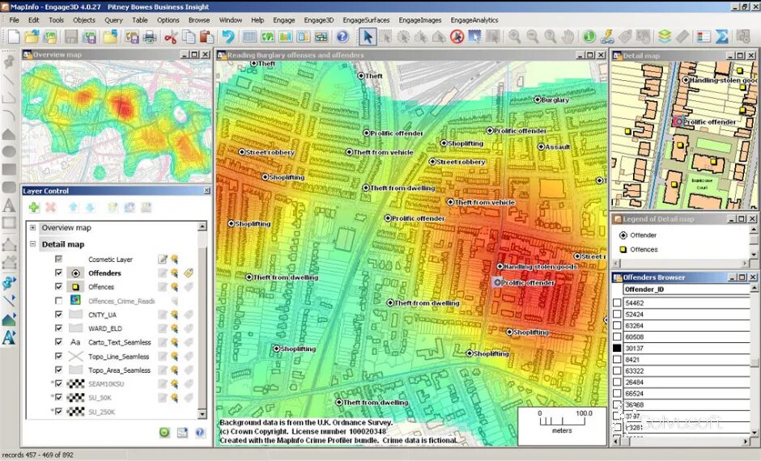The height and width of the screenshot is (461, 761).
Task: Select the Grabber hand pan tool
Action: pos(568,37)
